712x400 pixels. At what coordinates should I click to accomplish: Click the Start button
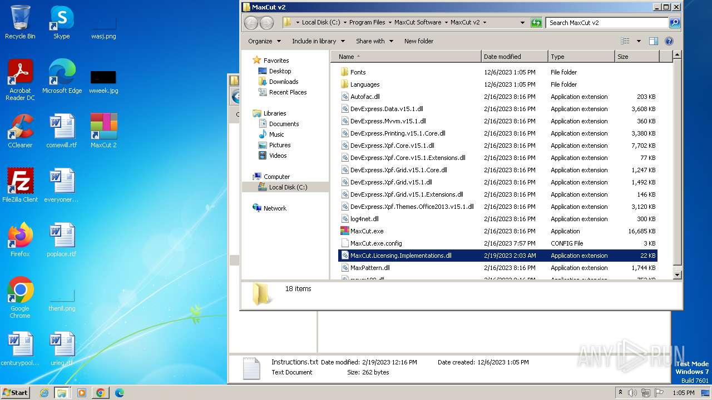click(16, 393)
